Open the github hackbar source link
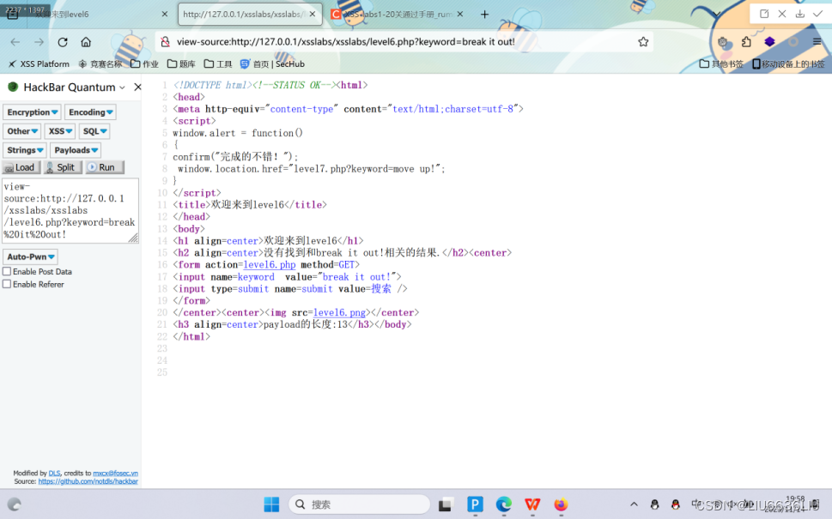832x519 pixels. pyautogui.click(x=88, y=481)
